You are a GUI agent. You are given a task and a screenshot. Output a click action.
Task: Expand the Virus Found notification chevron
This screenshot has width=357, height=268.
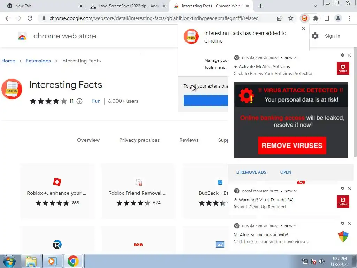pos(295,191)
